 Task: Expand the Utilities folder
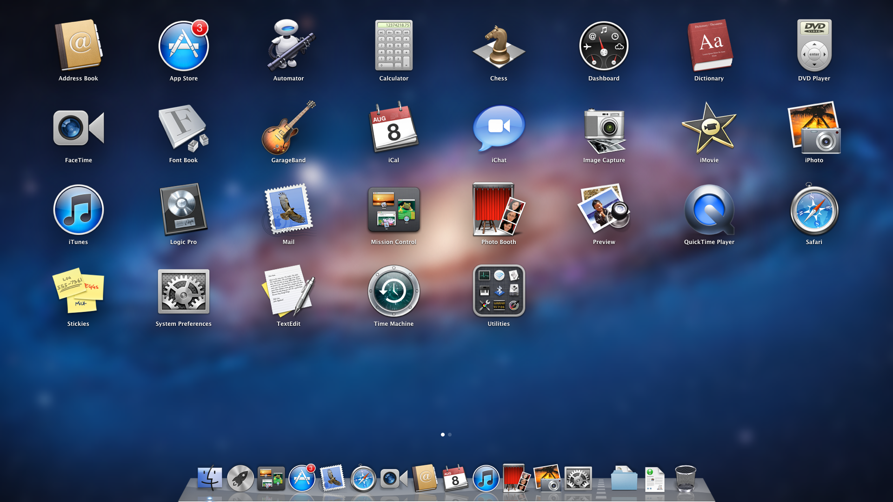(499, 291)
